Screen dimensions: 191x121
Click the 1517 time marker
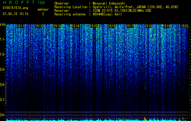pos(130,26)
